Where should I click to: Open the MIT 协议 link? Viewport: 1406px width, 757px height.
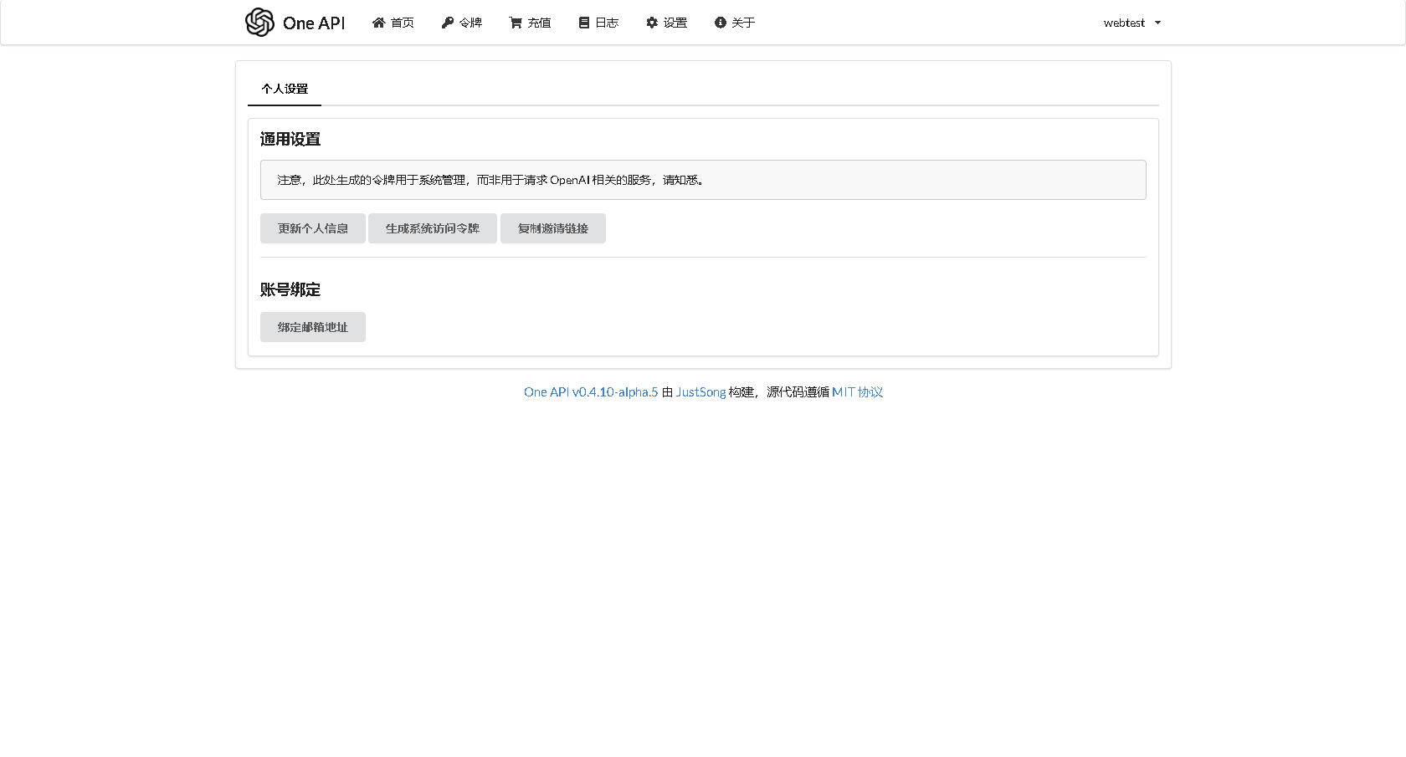coord(857,392)
